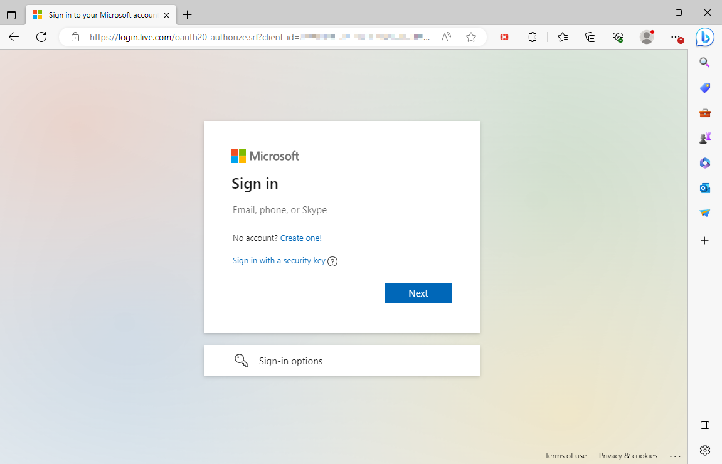Open the red extension icon in toolbar
722x464 pixels.
coord(504,37)
